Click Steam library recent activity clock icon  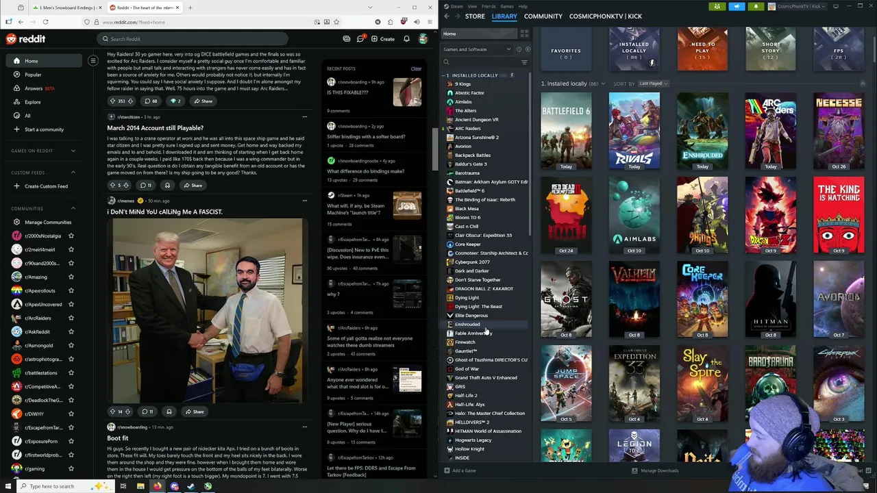click(519, 49)
